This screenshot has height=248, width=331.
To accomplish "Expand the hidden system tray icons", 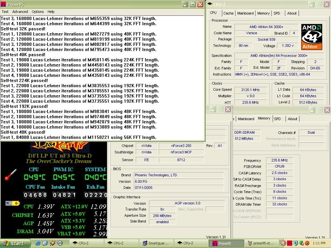I will click(283, 243).
